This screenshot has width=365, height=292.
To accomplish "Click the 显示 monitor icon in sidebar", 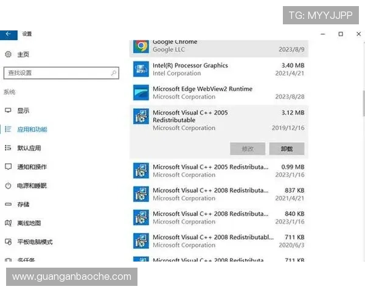I will [8, 111].
